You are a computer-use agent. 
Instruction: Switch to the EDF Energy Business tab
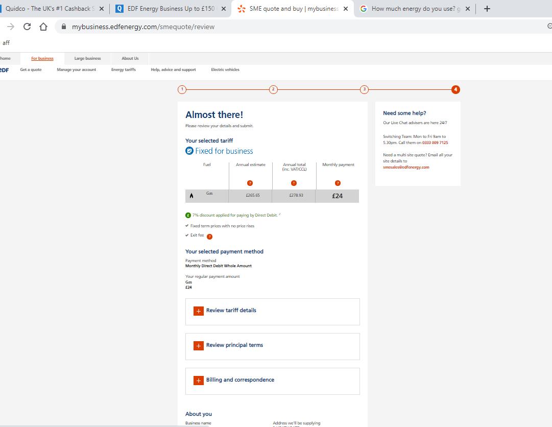(171, 9)
